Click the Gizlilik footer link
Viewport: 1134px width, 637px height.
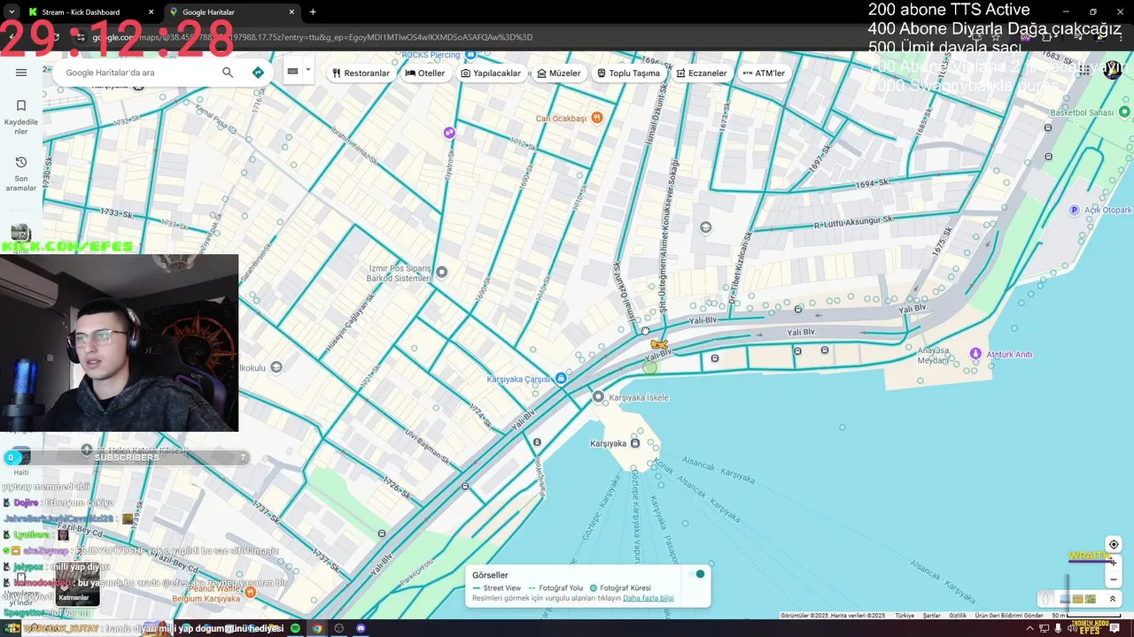pyautogui.click(x=958, y=616)
